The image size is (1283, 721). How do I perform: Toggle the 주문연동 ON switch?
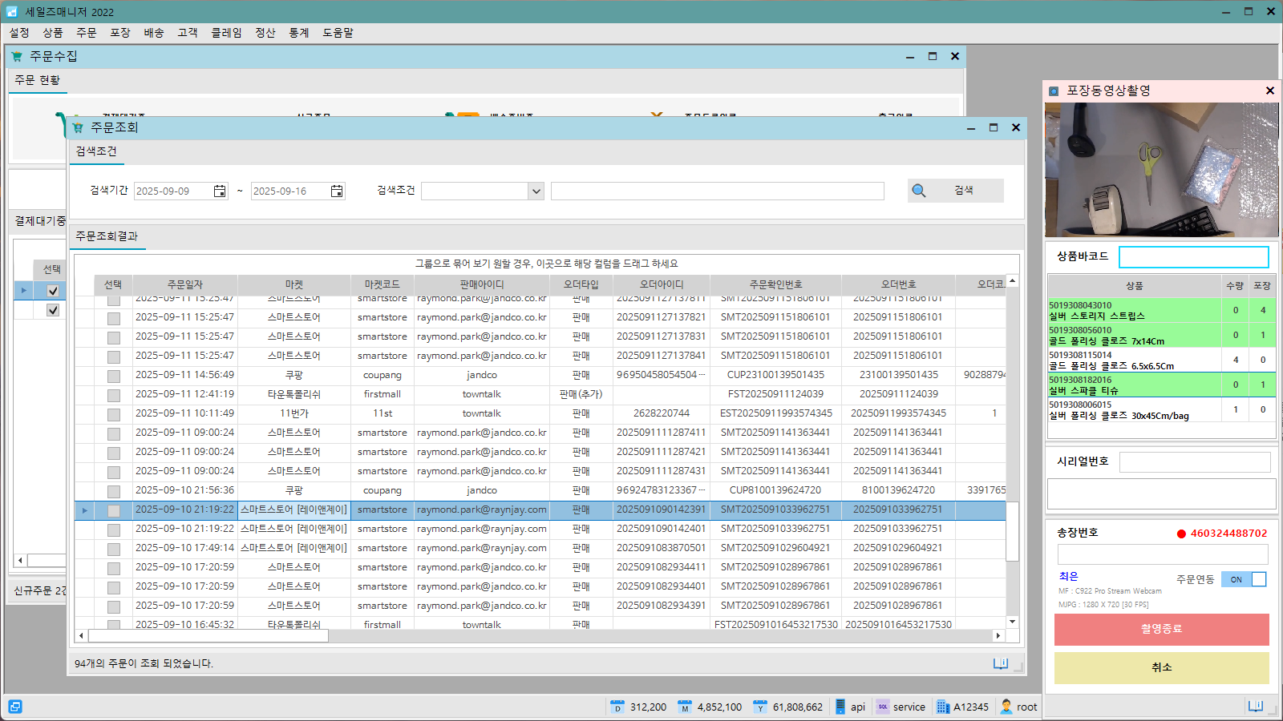(x=1243, y=579)
